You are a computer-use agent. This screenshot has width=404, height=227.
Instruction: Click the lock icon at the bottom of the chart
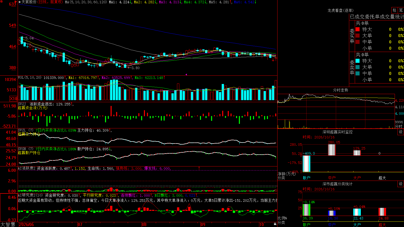pyautogui.click(x=275, y=224)
